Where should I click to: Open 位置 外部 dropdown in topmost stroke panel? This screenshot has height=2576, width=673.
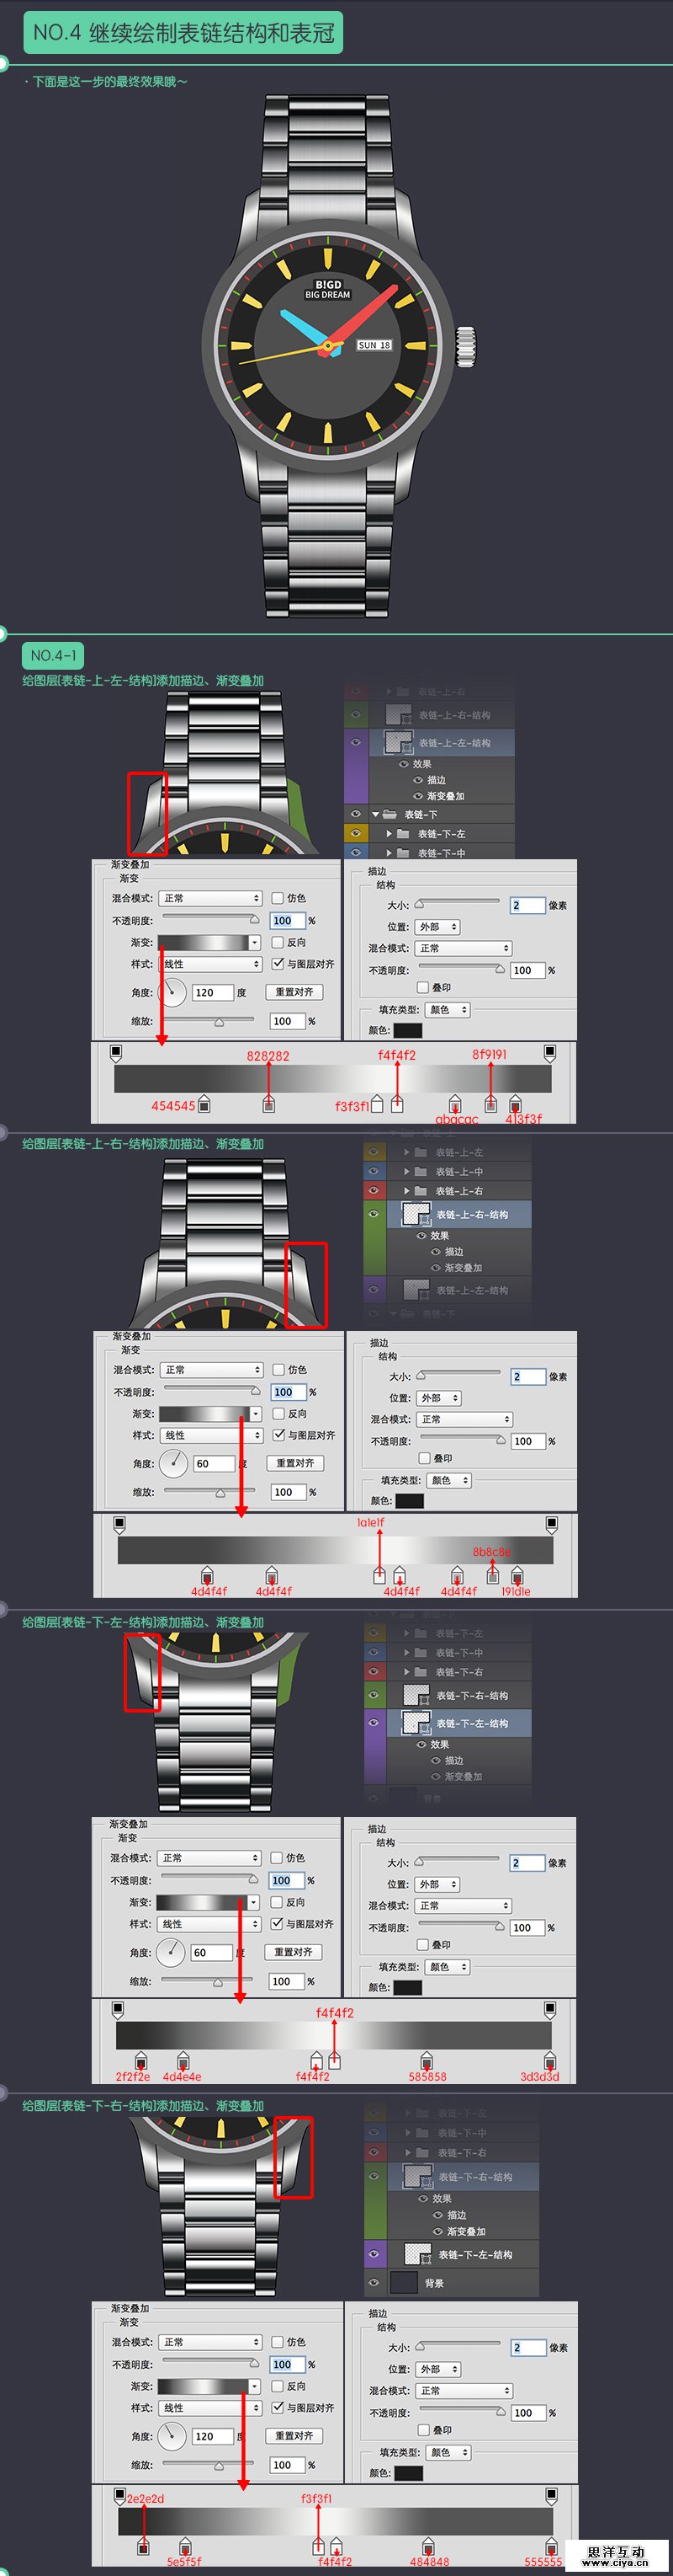tap(438, 927)
